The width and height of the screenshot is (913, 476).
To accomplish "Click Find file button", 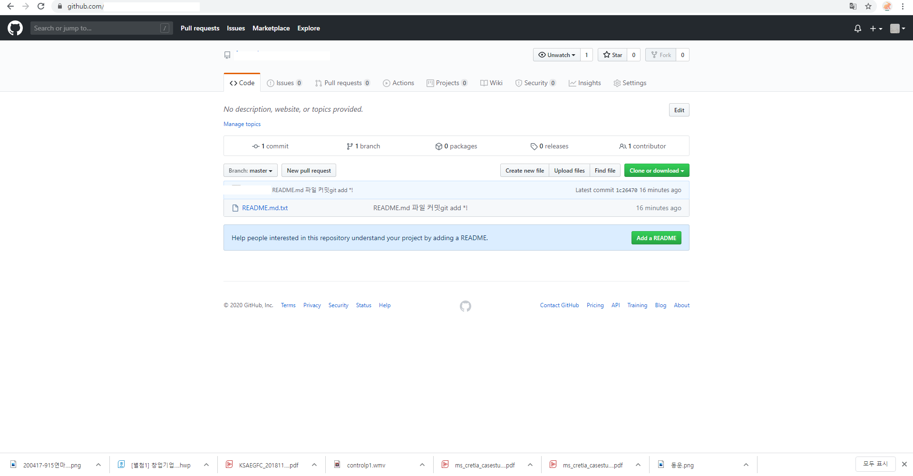I will [x=605, y=170].
